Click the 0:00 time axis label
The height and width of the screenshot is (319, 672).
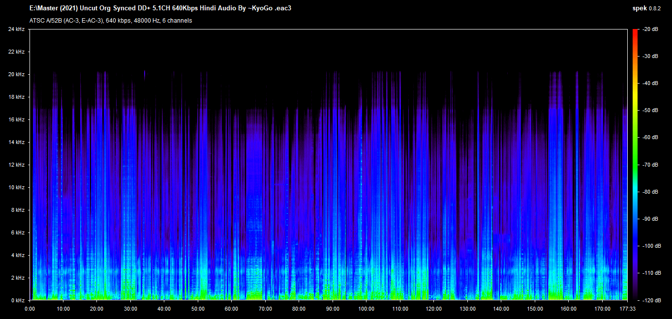30,309
